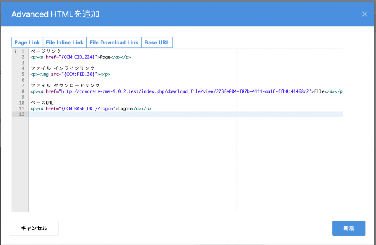The image size is (376, 245).
Task: Choose the File Download Link button
Action: (x=114, y=42)
